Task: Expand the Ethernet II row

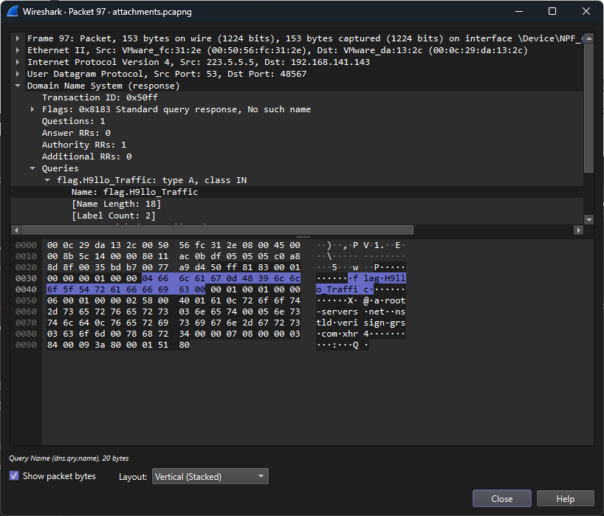Action: (x=17, y=50)
